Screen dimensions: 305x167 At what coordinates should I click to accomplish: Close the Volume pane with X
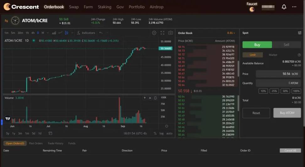tap(150, 98)
